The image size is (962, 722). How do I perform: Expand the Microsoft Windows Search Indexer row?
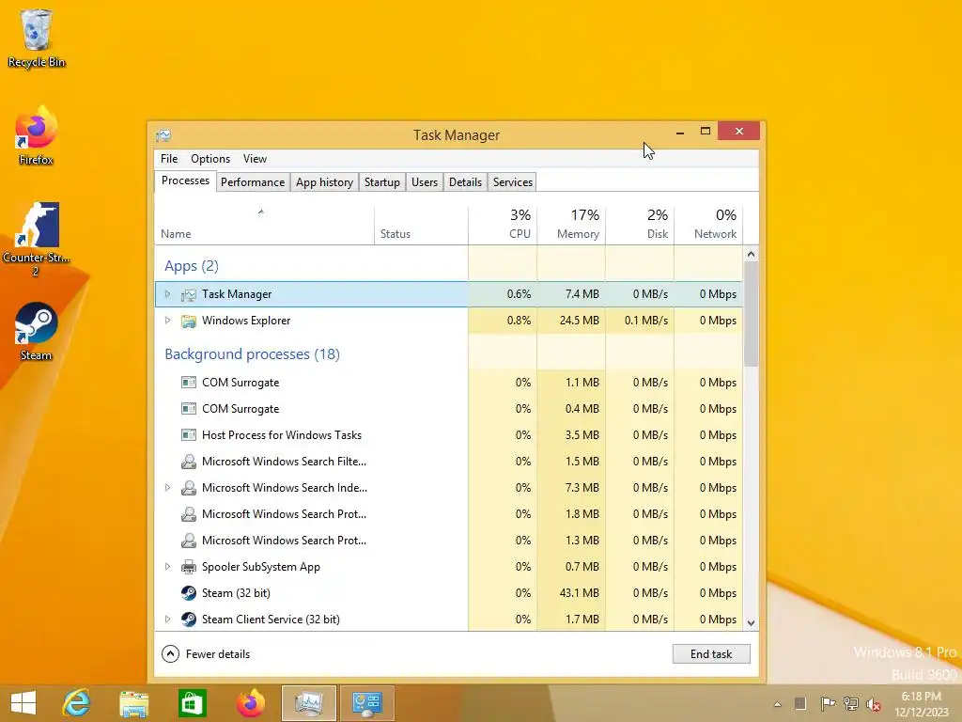(x=167, y=488)
